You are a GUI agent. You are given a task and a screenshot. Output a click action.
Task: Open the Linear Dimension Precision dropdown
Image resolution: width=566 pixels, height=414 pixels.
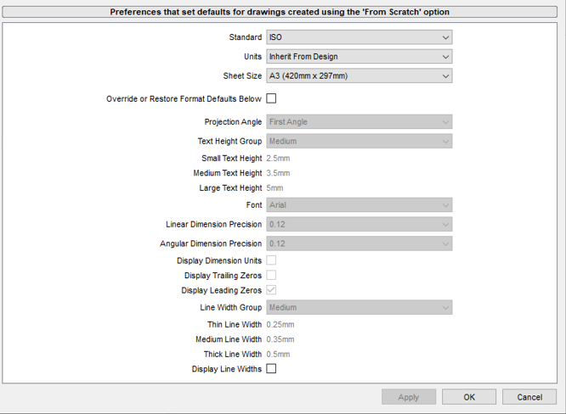(x=359, y=225)
